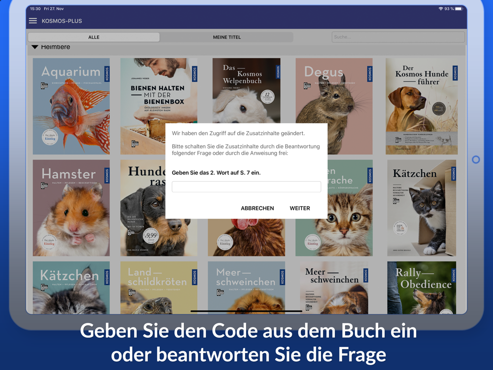493x370 pixels.
Task: Click the battery indicator in status bar
Action: coord(459,8)
